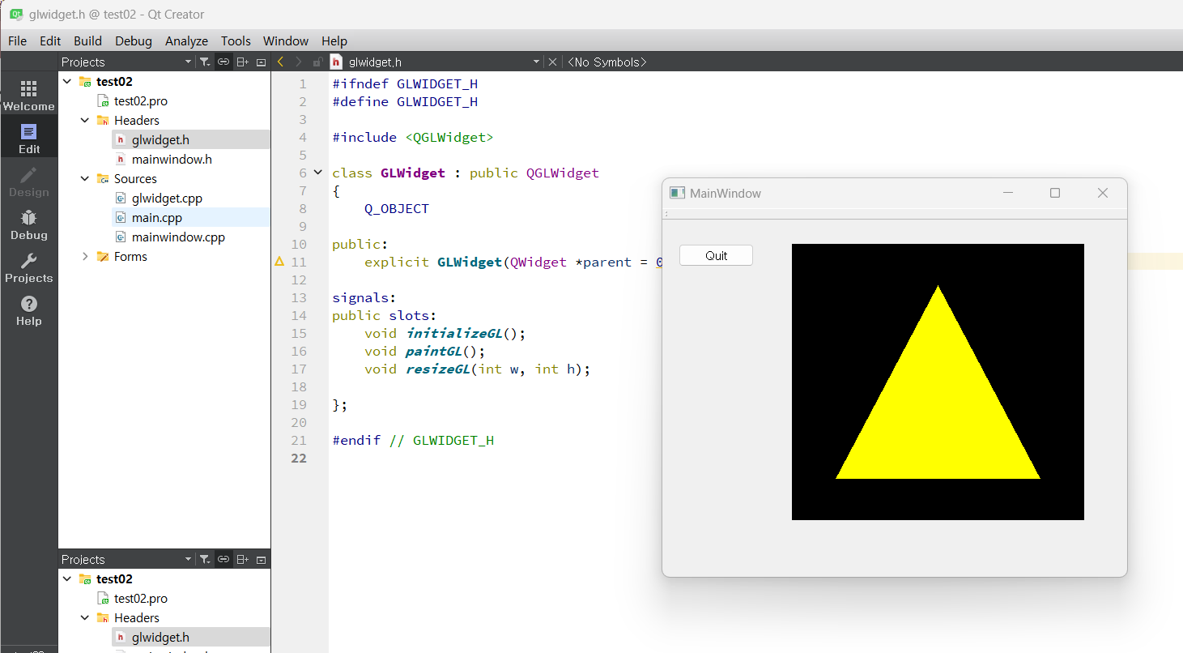Viewport: 1183px width, 653px height.
Task: Fold the GLWidget class at line 6
Action: (318, 173)
